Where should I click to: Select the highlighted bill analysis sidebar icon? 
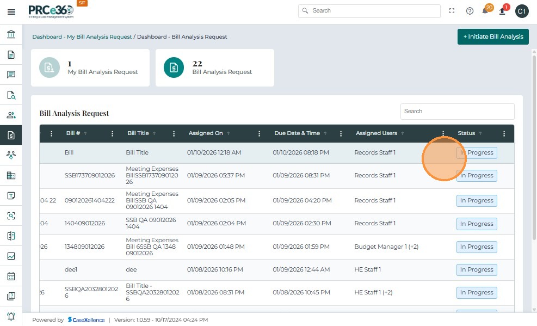[11, 136]
